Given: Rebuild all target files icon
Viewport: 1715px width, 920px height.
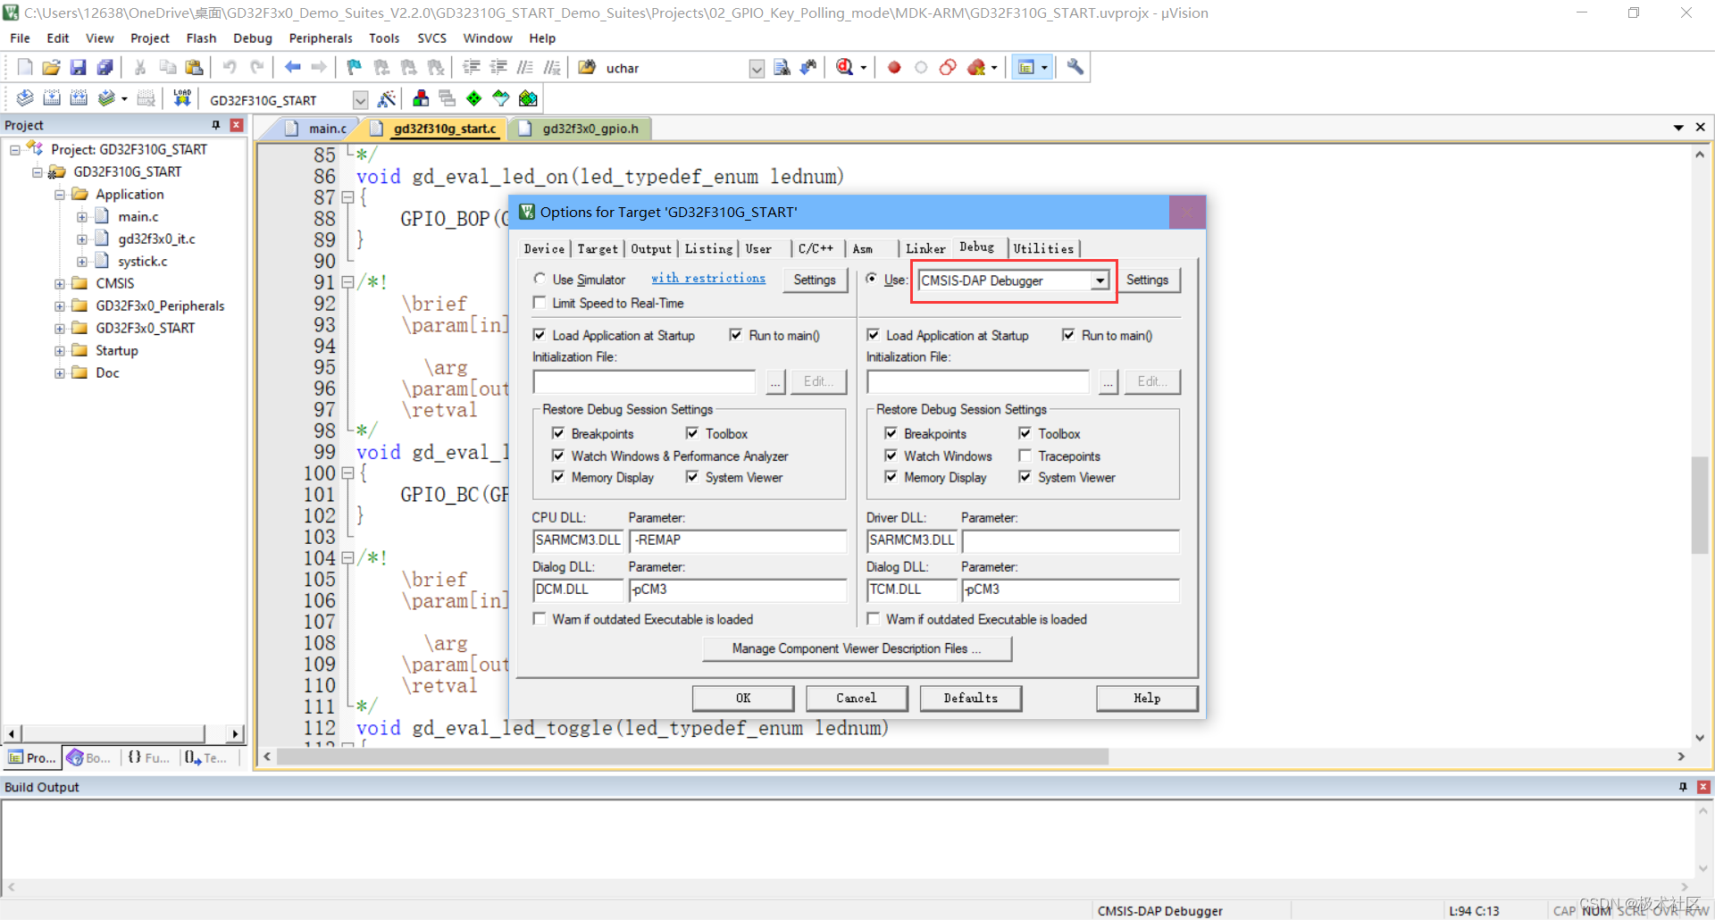Looking at the screenshot, I should click(x=79, y=98).
